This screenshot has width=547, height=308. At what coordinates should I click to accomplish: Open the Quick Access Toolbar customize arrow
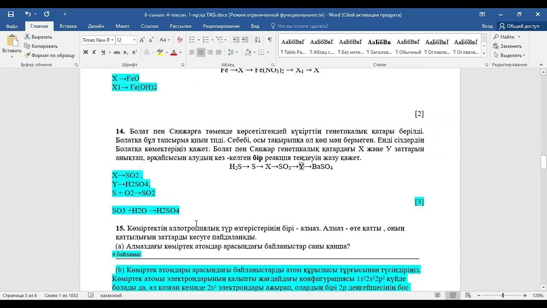coord(65,14)
